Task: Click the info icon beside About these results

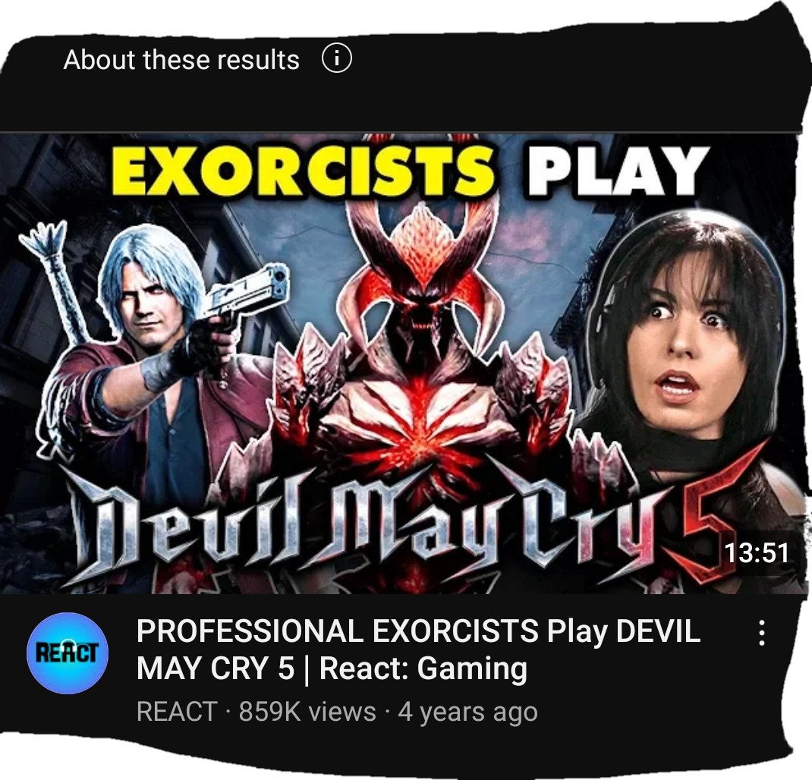Action: [337, 58]
